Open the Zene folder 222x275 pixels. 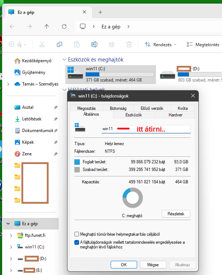click(x=23, y=154)
